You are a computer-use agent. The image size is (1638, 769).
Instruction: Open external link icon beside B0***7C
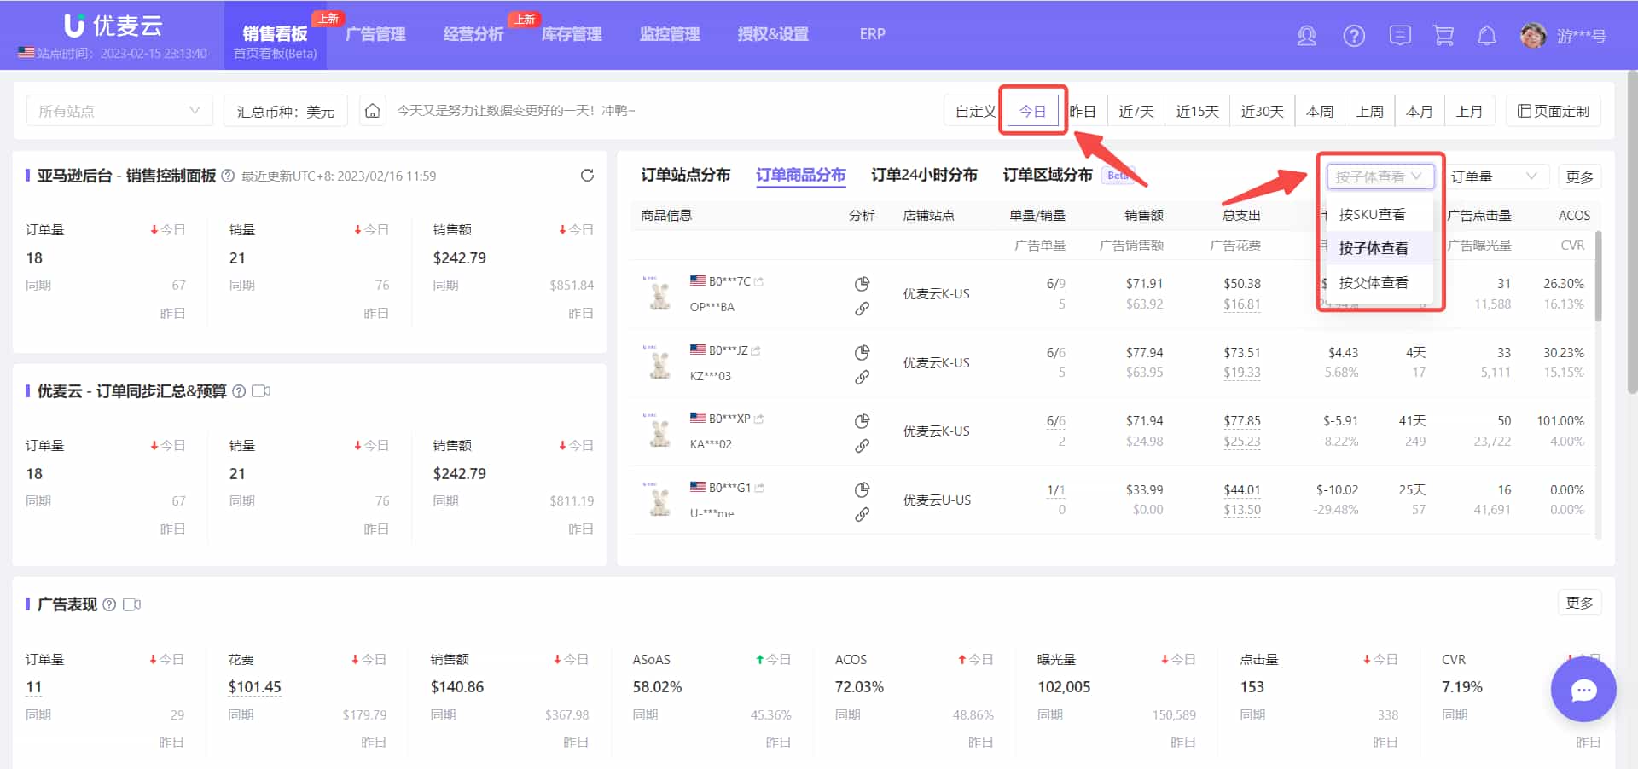tap(758, 281)
